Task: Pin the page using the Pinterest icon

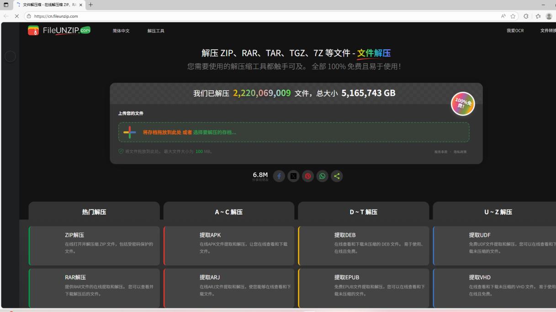Action: [x=308, y=176]
